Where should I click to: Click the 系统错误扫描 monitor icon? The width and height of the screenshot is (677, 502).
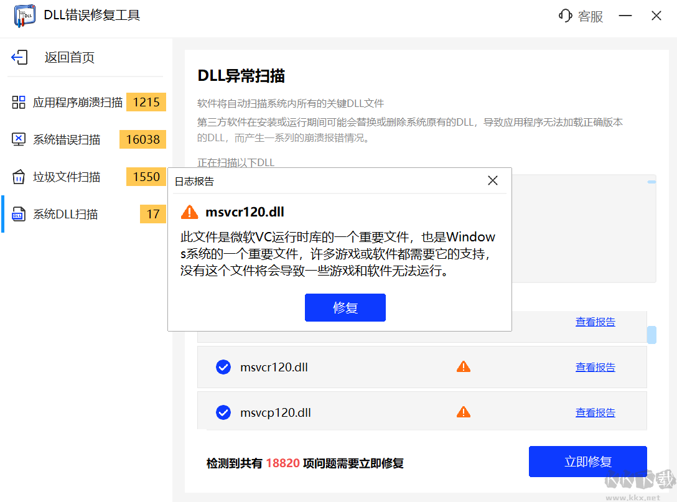tap(18, 139)
